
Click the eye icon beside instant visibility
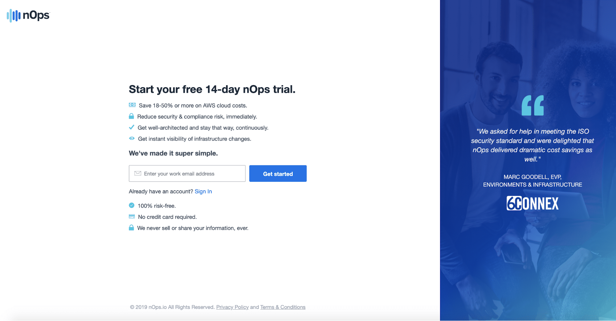tap(132, 138)
